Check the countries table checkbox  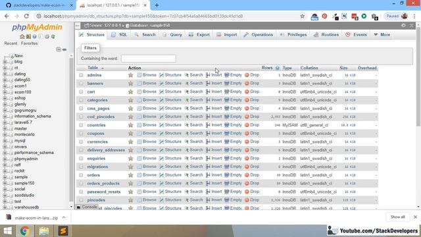point(81,125)
